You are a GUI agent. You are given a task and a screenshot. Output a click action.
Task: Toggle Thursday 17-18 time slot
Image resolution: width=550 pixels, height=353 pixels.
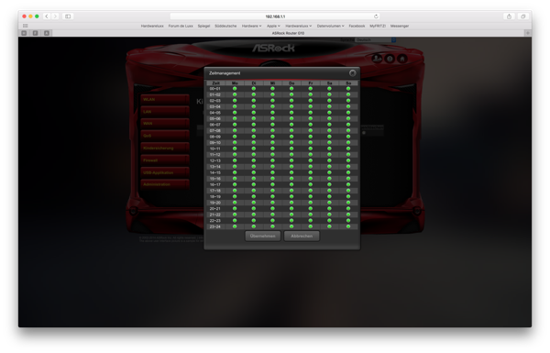291,191
